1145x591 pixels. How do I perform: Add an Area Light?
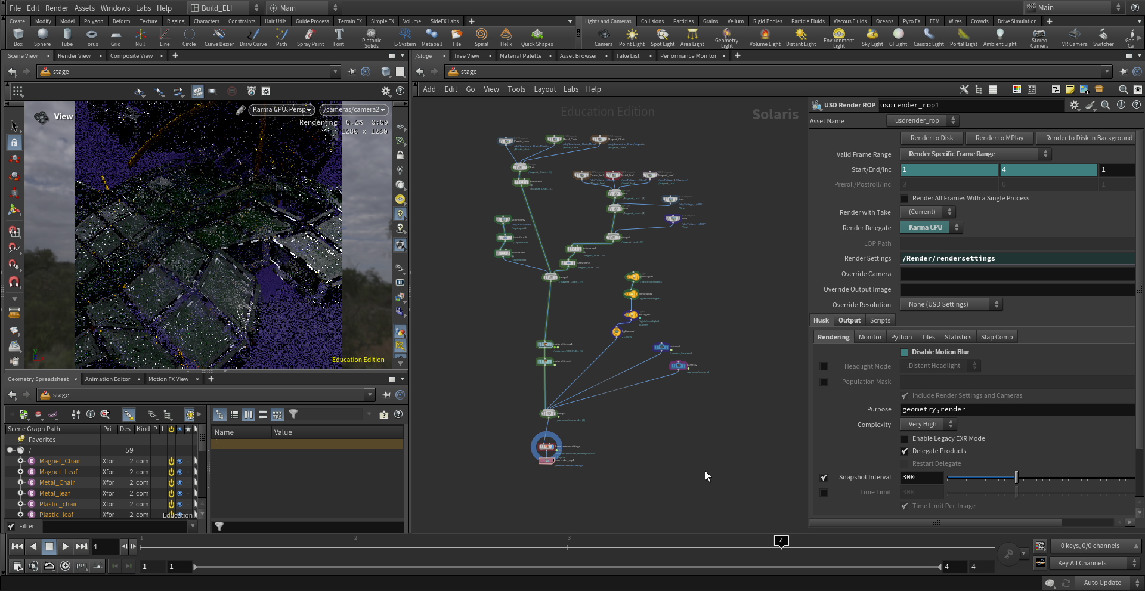pyautogui.click(x=692, y=37)
